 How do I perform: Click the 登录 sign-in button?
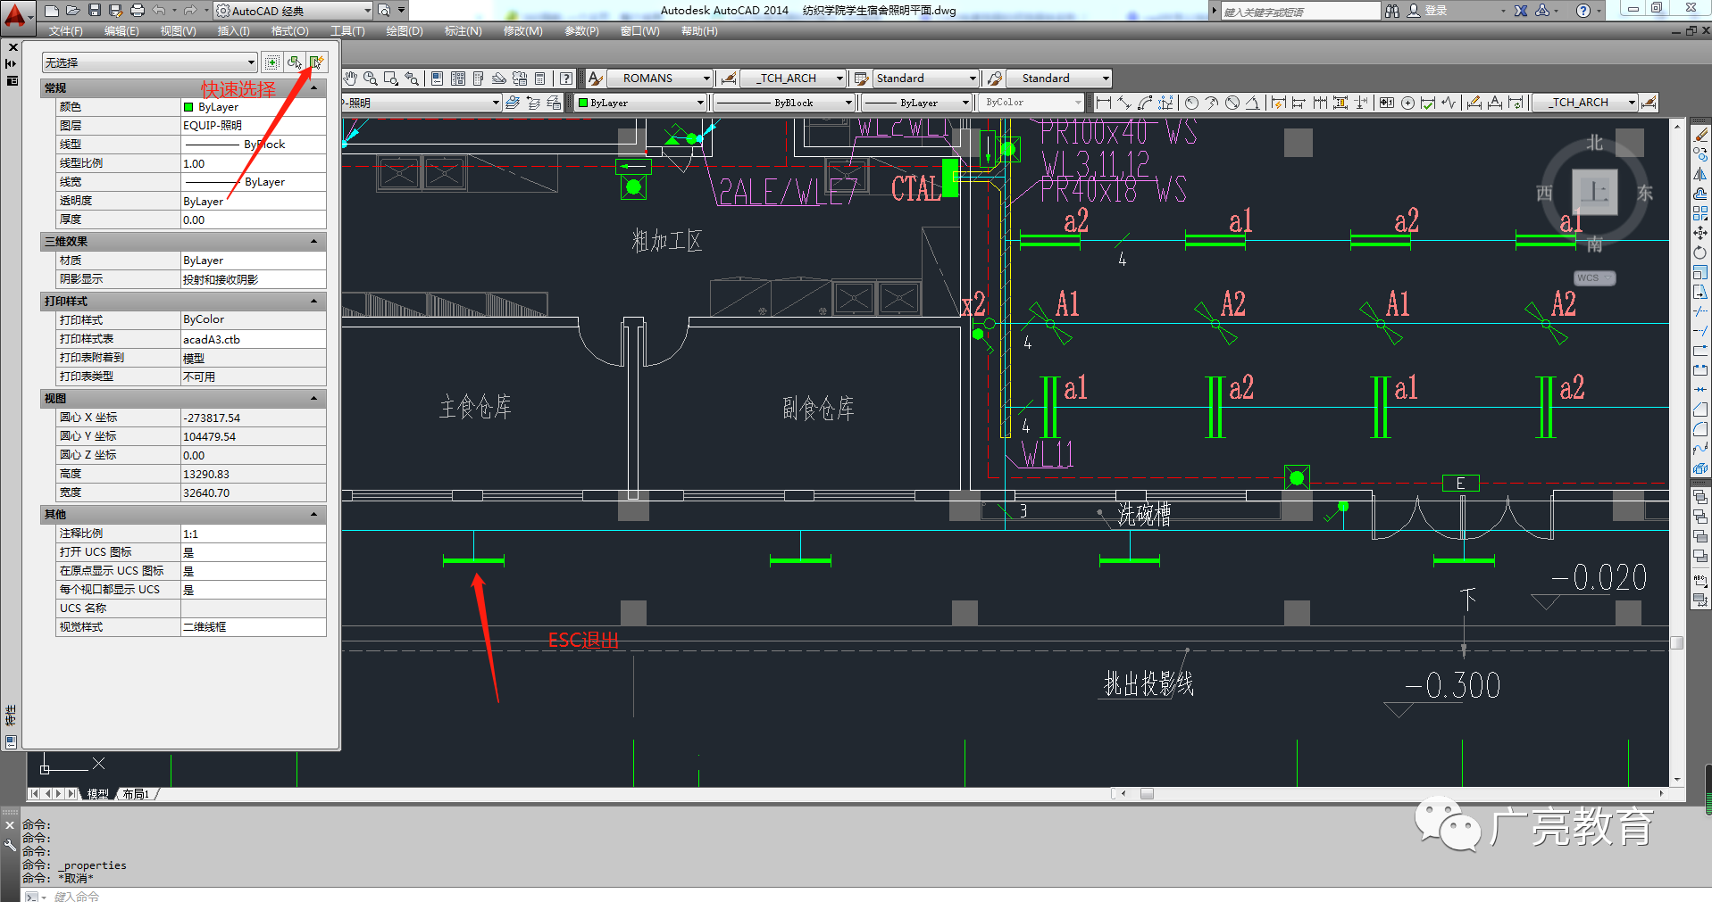click(x=1427, y=11)
